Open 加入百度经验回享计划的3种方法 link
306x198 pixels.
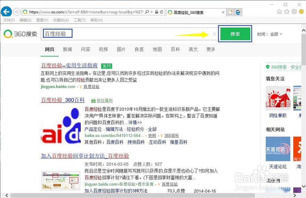pyautogui.click(x=116, y=191)
